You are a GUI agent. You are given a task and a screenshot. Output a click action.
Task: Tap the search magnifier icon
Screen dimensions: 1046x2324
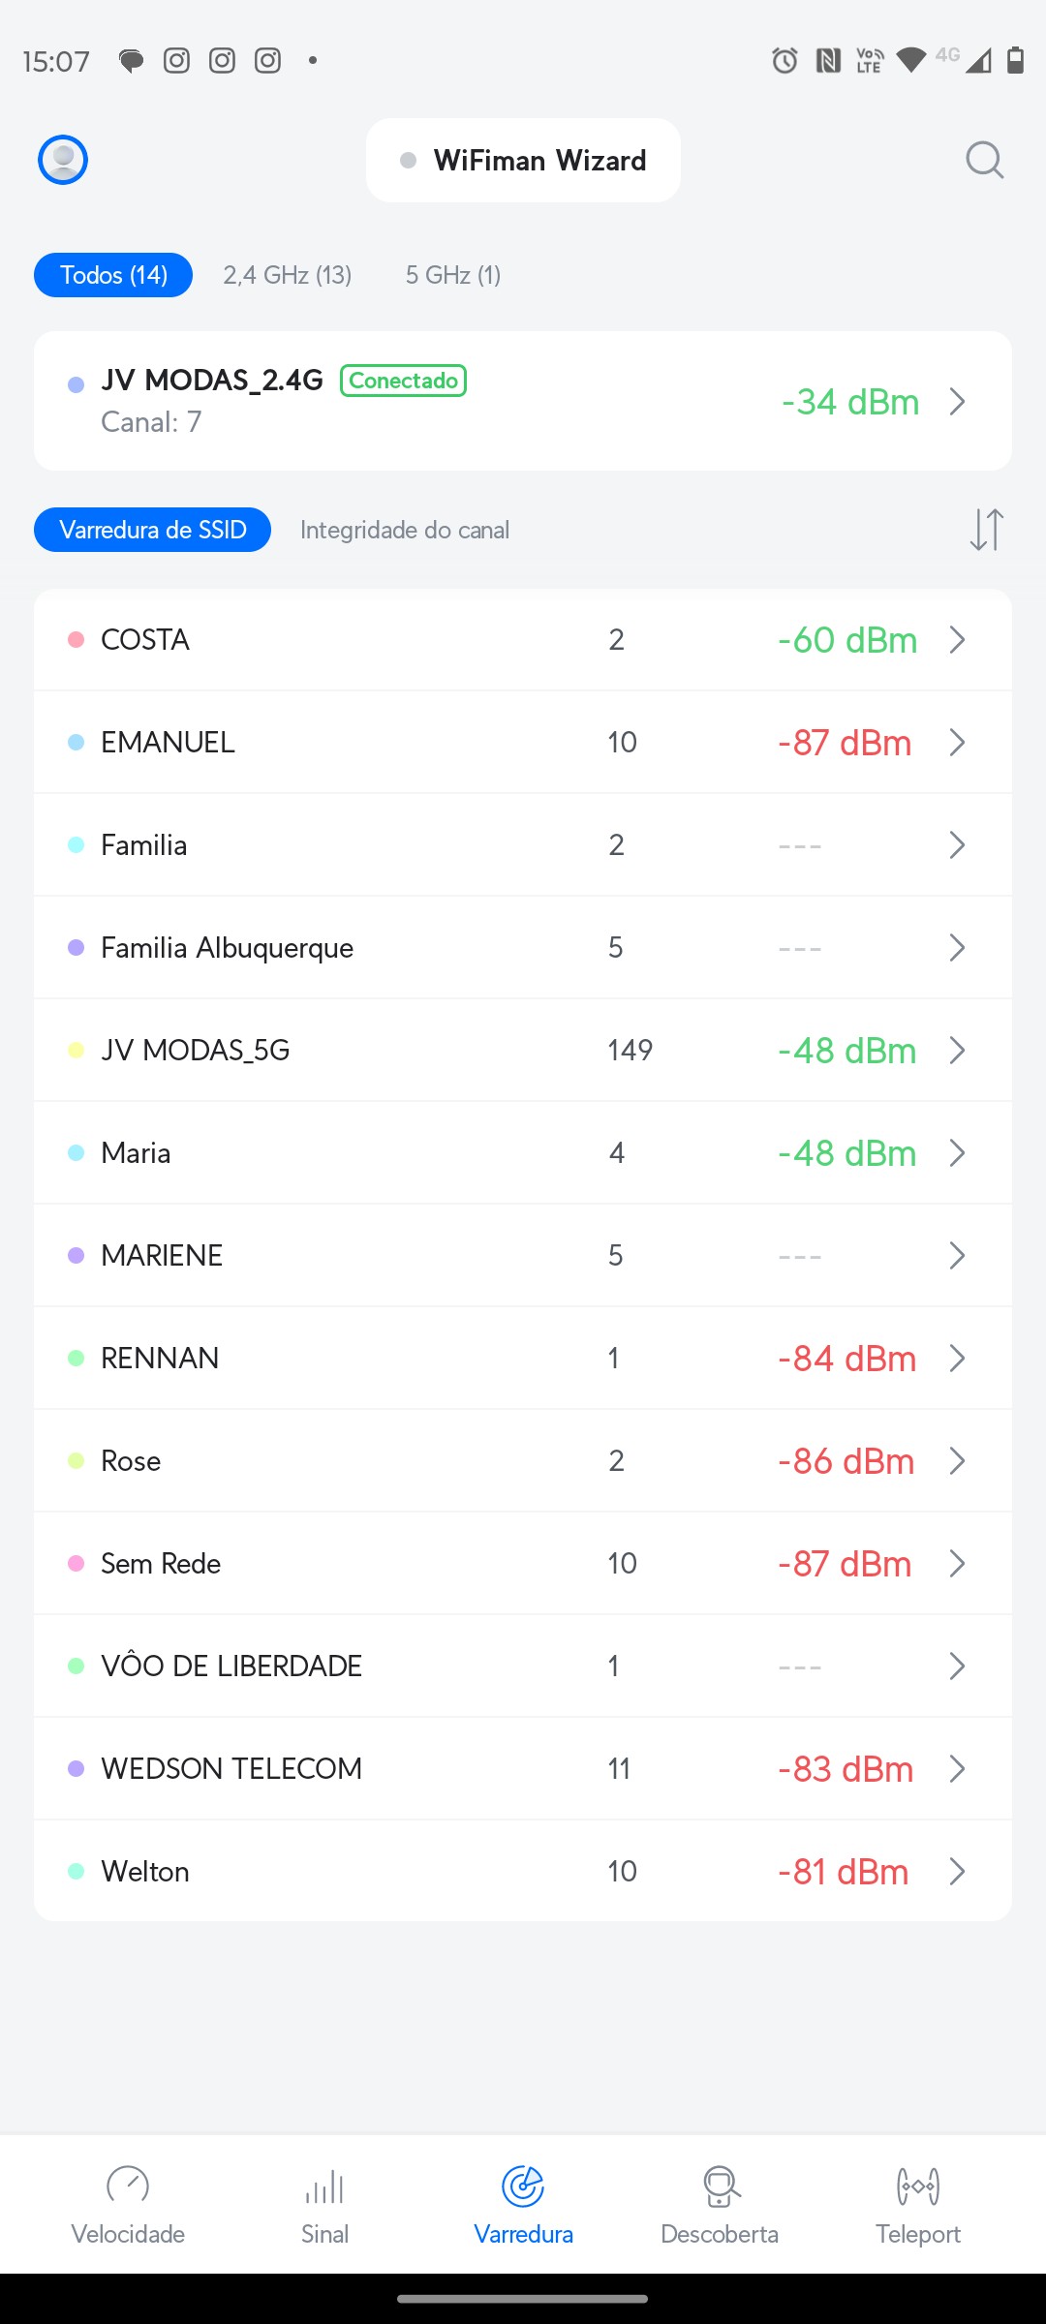984,160
